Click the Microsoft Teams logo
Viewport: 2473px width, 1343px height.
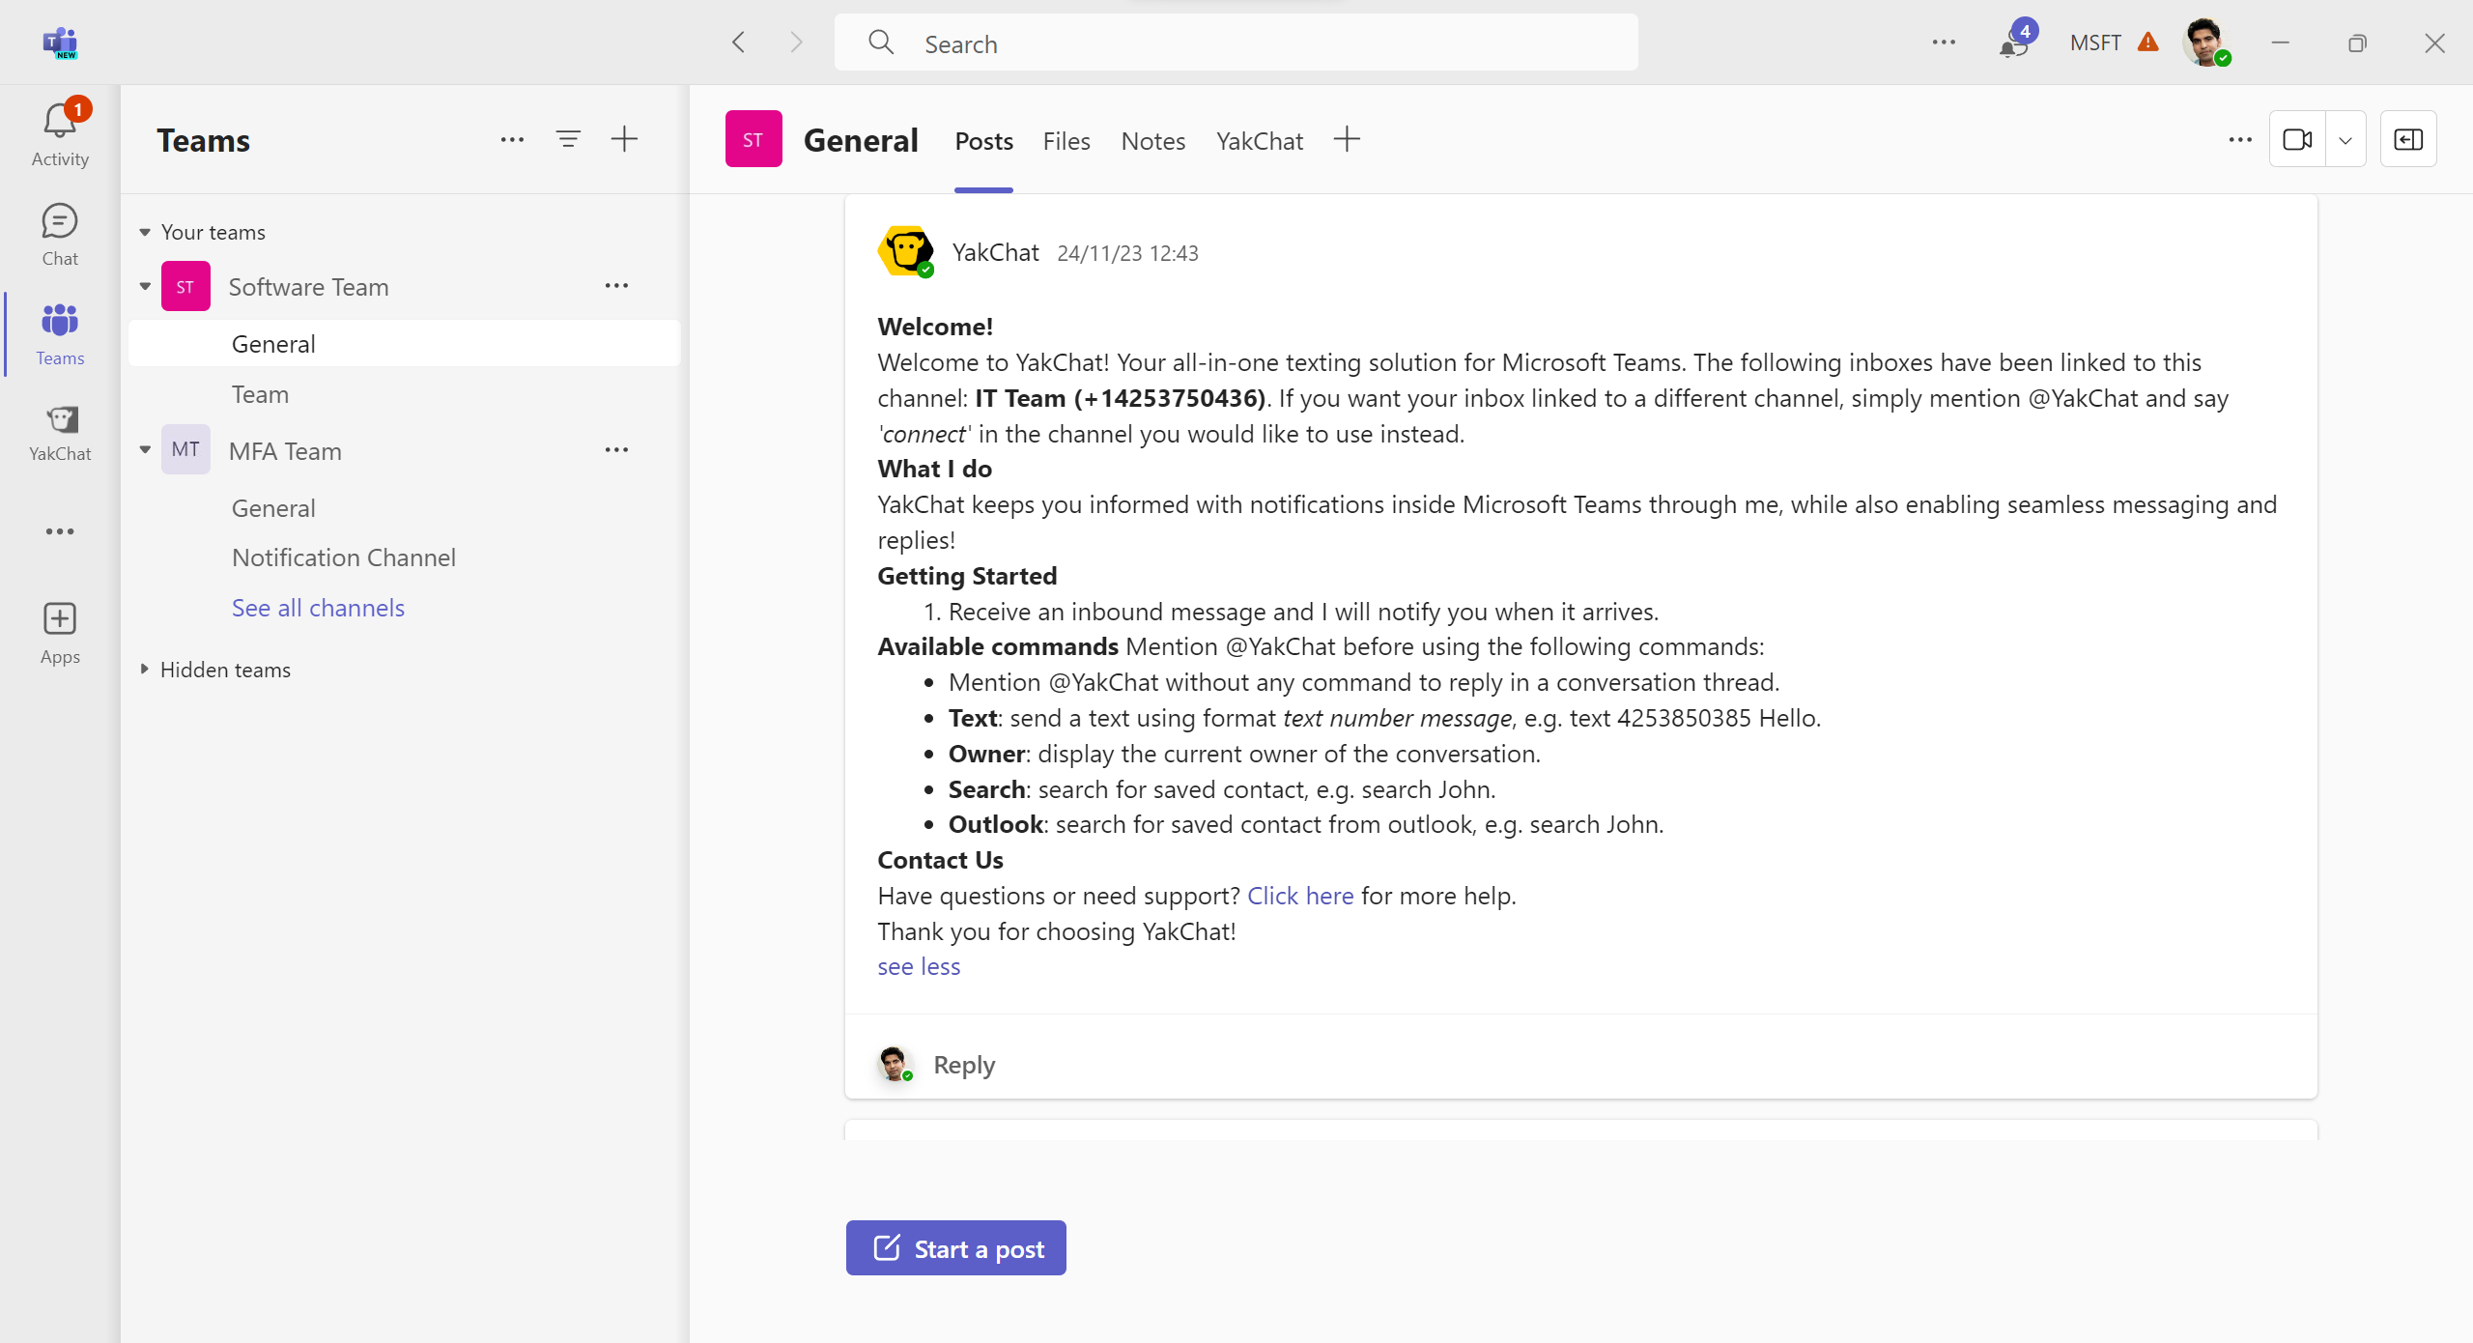pyautogui.click(x=60, y=43)
